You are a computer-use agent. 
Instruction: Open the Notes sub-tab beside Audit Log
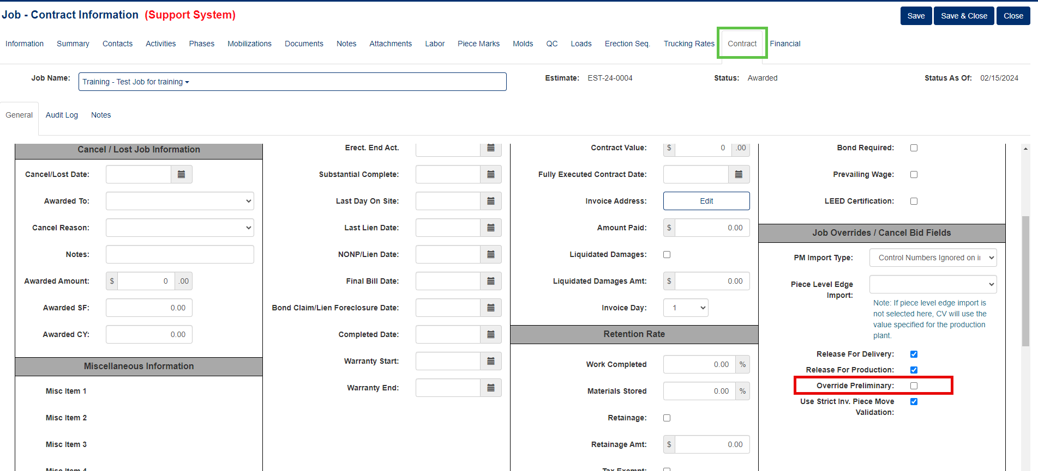[101, 115]
